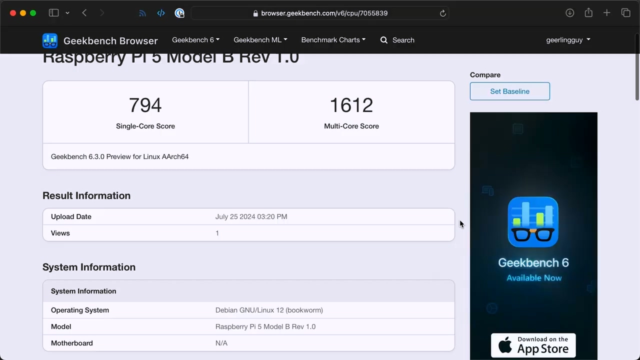Show tab overview icon
The image size is (640, 360).
[x=625, y=13]
